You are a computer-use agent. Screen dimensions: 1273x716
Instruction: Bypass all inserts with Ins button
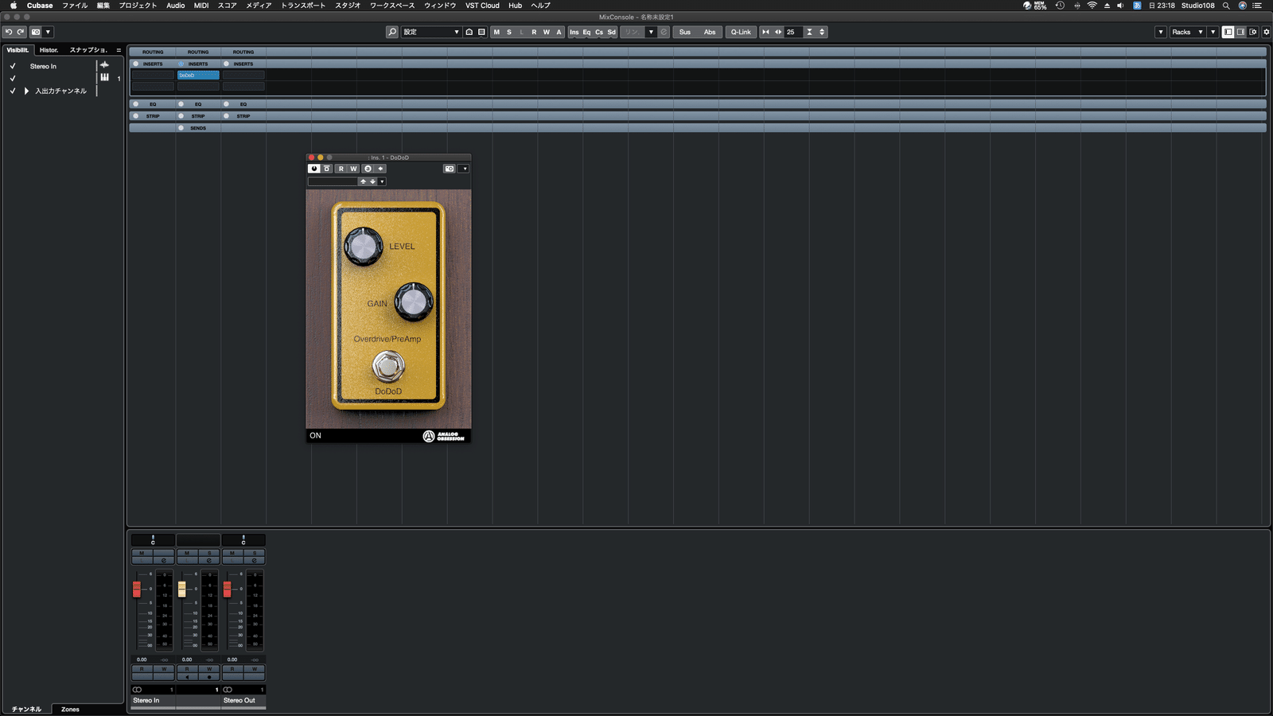(574, 32)
